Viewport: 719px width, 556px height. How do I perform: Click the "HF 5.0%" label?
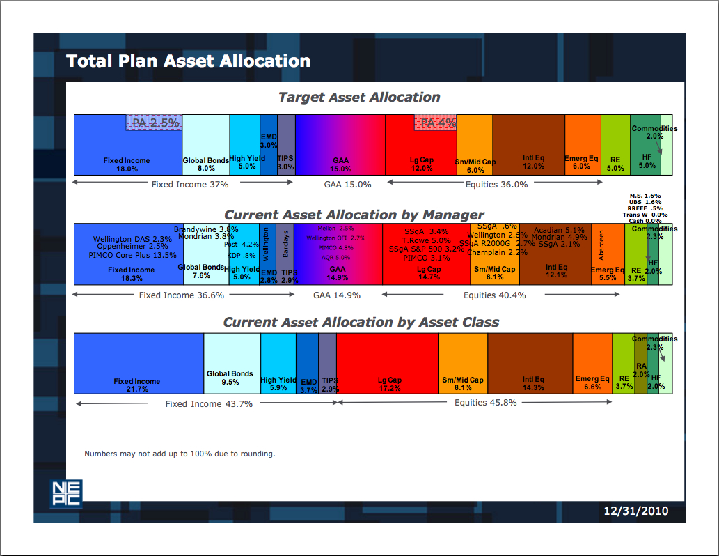[x=647, y=161]
